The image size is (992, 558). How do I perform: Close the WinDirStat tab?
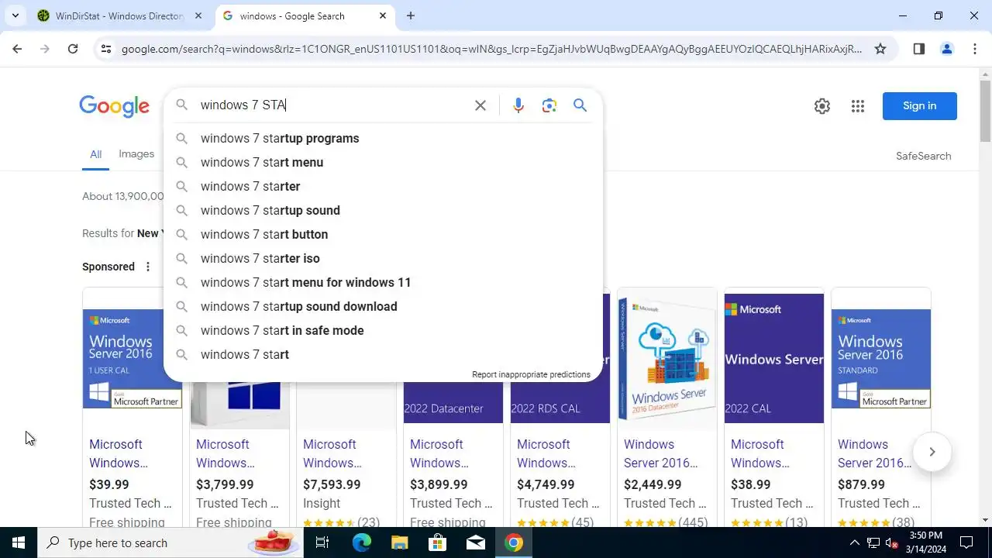(198, 15)
